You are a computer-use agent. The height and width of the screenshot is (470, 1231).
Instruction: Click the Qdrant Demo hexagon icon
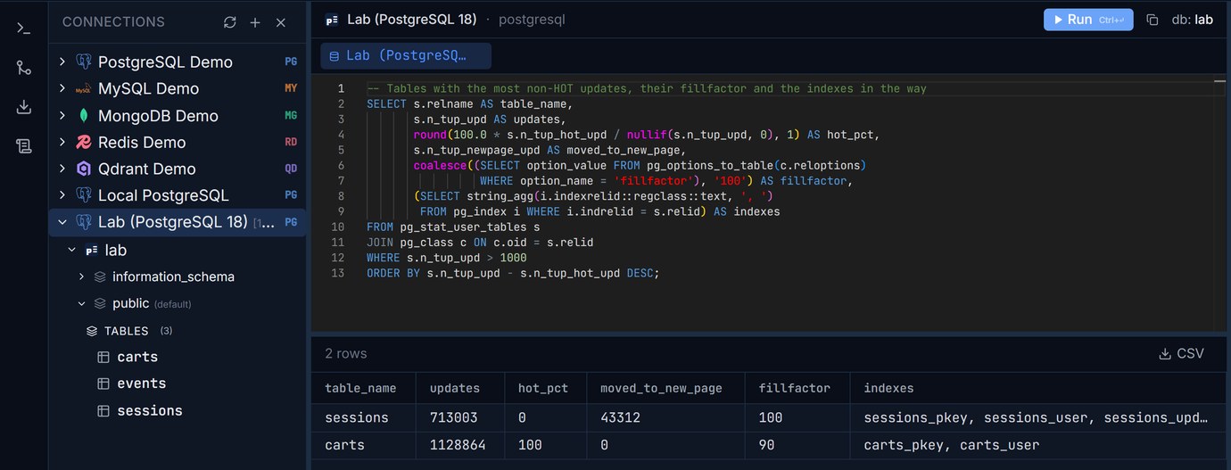coord(84,169)
